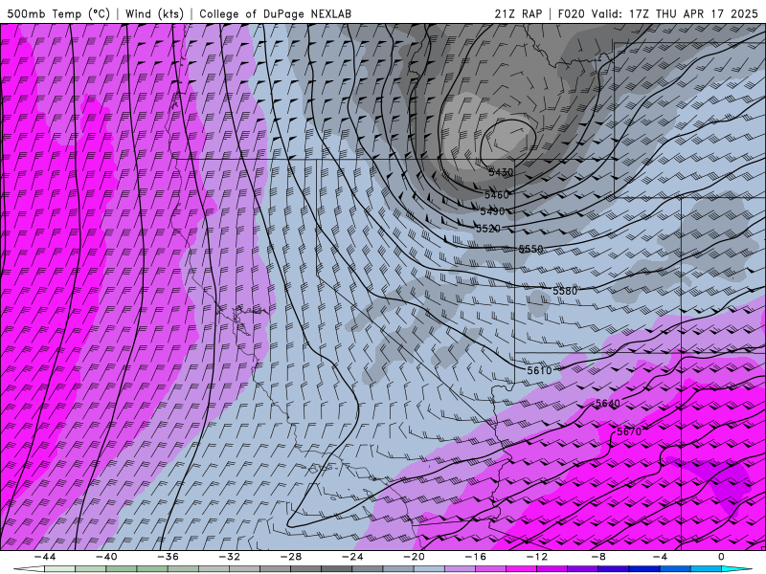Click the 5490 height contour label
The height and width of the screenshot is (574, 766).
(x=492, y=211)
